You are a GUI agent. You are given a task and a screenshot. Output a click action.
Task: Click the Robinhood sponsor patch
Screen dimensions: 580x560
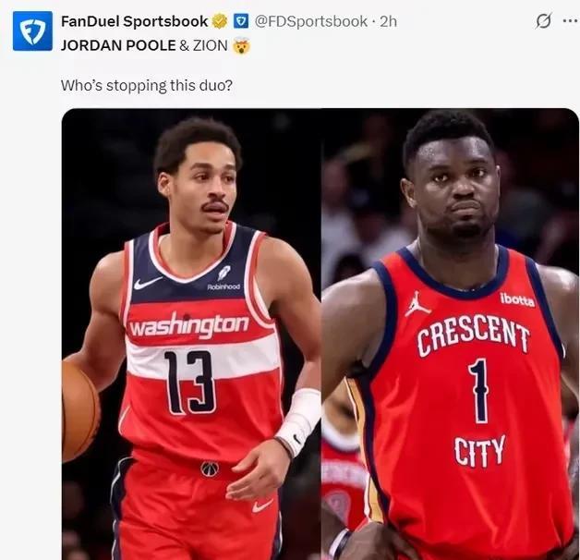click(x=224, y=278)
